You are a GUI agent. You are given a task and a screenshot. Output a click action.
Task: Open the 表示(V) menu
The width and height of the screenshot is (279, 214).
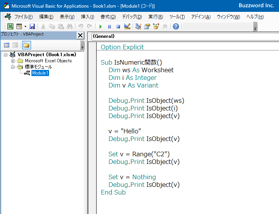tap(67, 17)
